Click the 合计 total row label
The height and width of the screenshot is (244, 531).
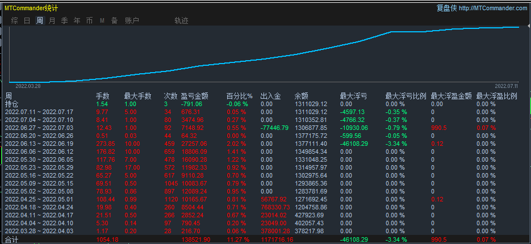(x=12, y=239)
